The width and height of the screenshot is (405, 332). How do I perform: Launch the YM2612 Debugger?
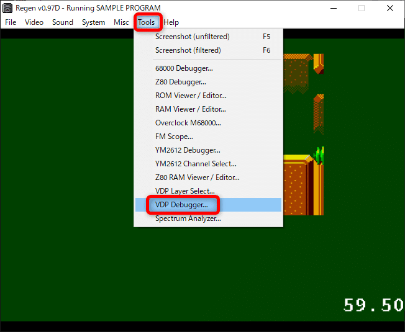pyautogui.click(x=208, y=150)
